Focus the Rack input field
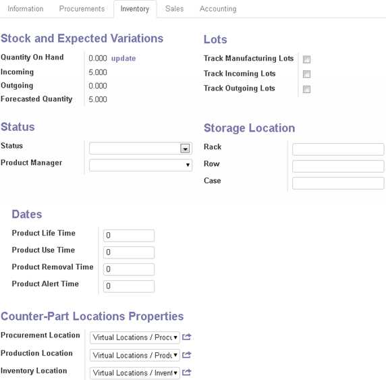Viewport: 386px width, 380px height. pyautogui.click(x=338, y=149)
